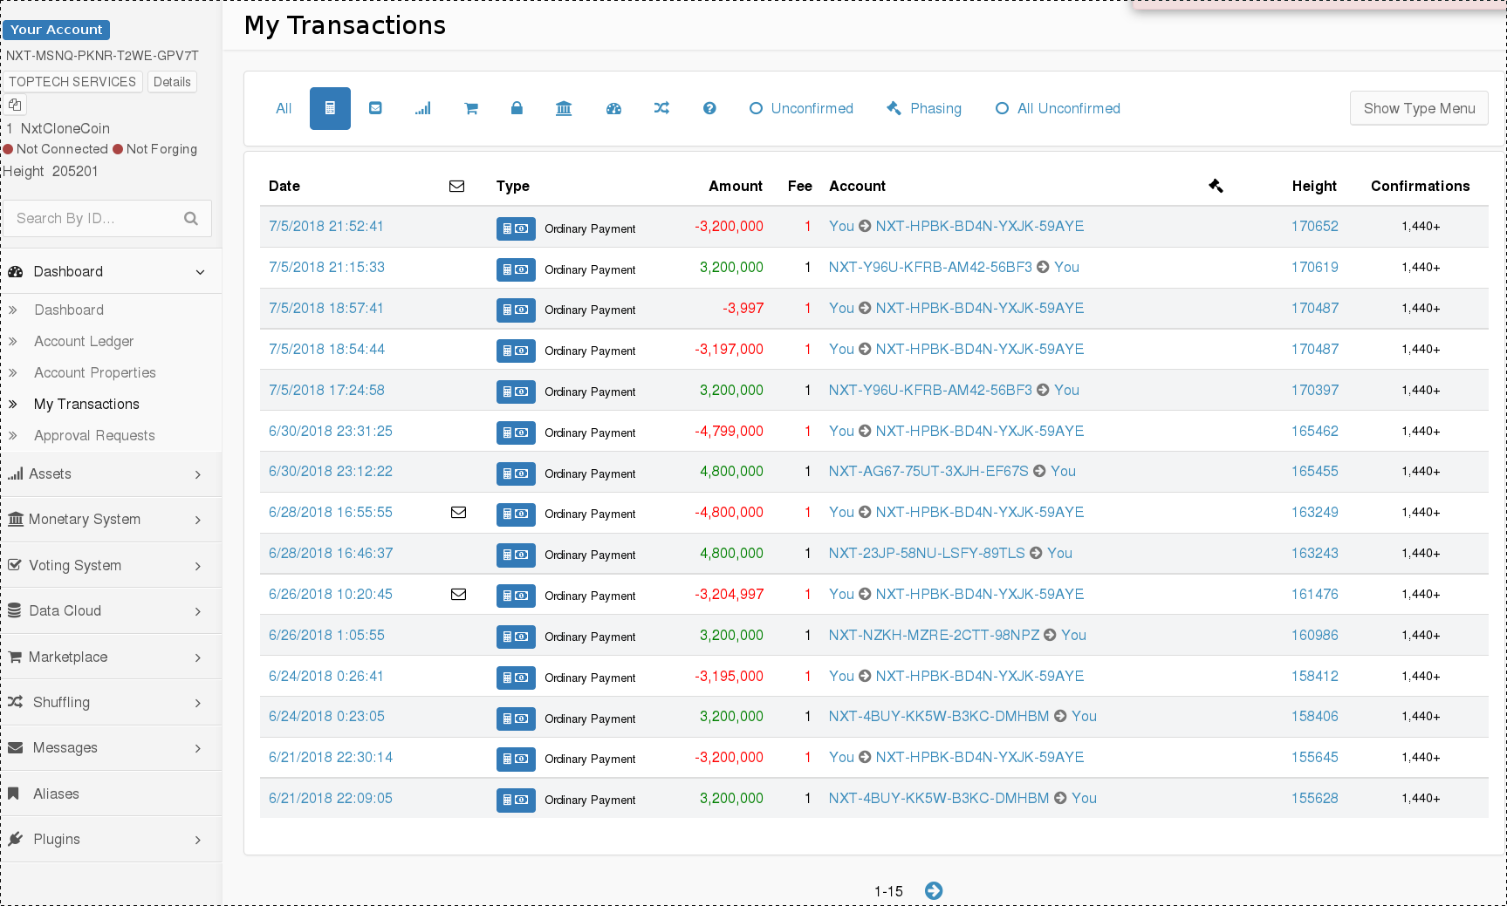The image size is (1507, 906).
Task: Click the 1-15 page range text
Action: coord(888,891)
